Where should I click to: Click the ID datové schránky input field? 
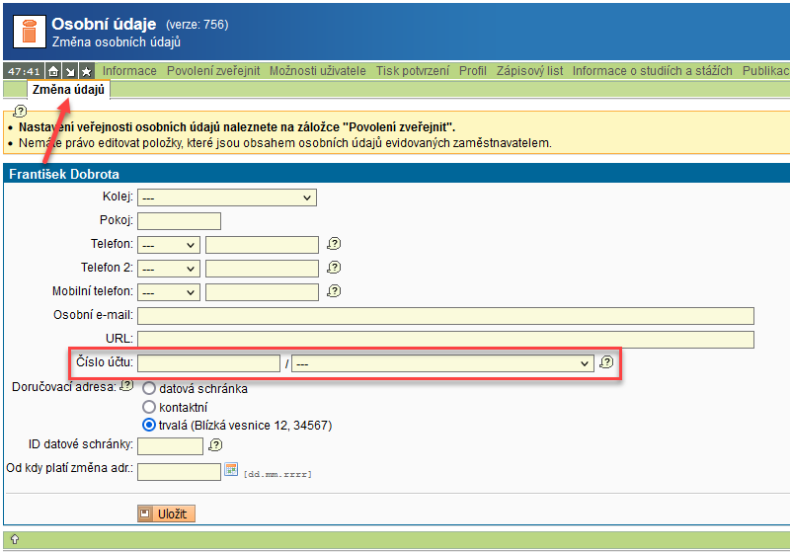point(170,445)
